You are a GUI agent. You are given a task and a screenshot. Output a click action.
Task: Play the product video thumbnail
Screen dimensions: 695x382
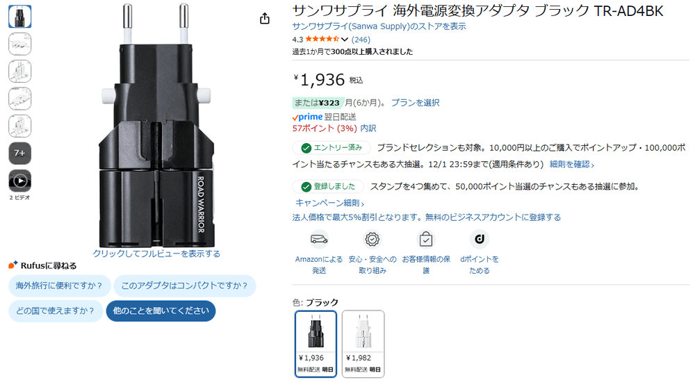coord(20,181)
